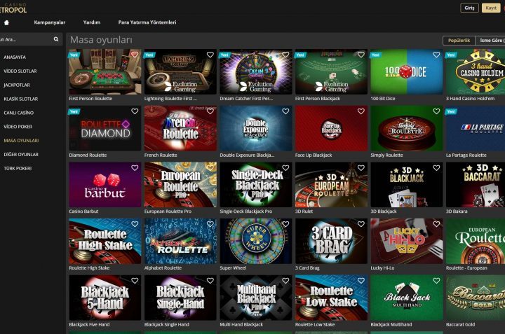Select VİDEO POKER in sidebar
The height and width of the screenshot is (334, 505).
pyautogui.click(x=18, y=127)
